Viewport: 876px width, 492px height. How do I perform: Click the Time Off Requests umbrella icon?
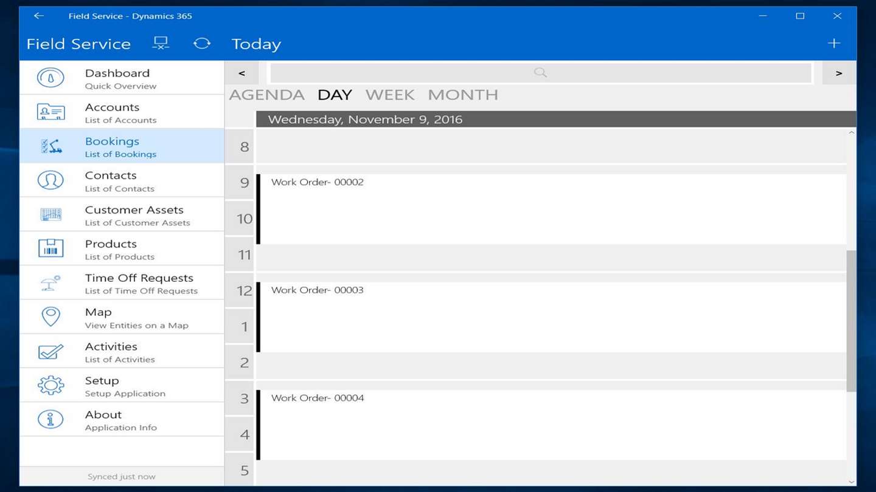pyautogui.click(x=50, y=282)
